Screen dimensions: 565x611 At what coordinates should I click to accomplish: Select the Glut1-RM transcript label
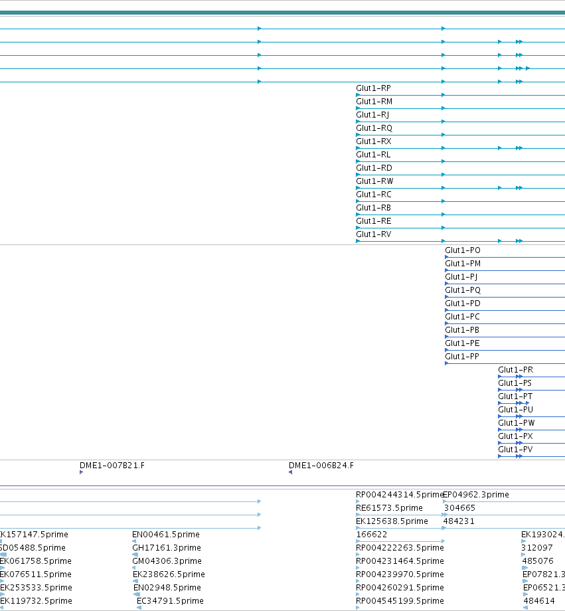pyautogui.click(x=374, y=102)
